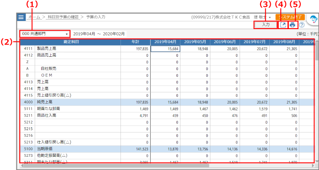The image size is (319, 170).
Task: Click the horizontal scrollbar right arrow
Action: 313,165
